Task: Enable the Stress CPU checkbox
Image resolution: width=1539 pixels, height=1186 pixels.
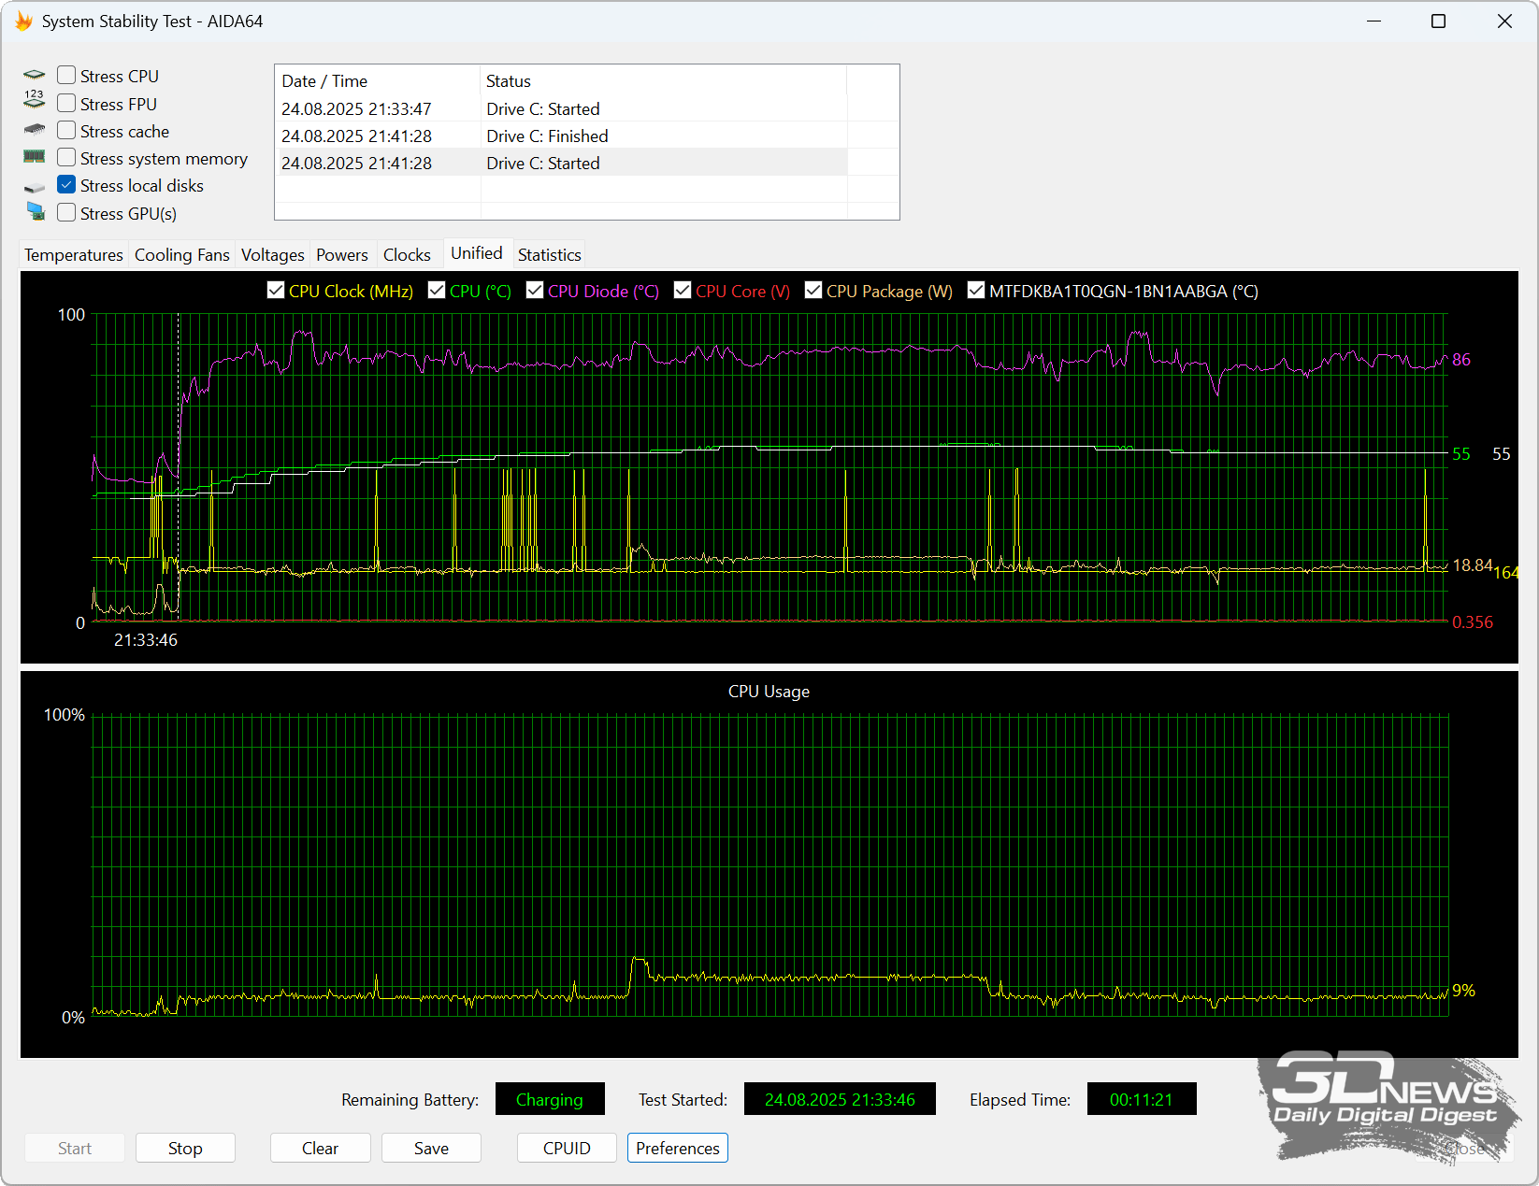Action: [66, 75]
